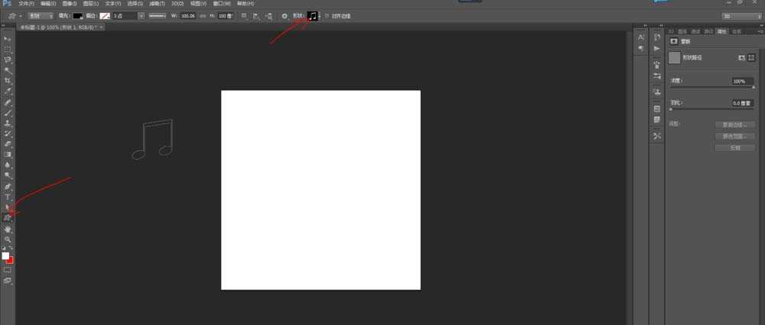Open the 图像(I) menu

click(x=70, y=3)
